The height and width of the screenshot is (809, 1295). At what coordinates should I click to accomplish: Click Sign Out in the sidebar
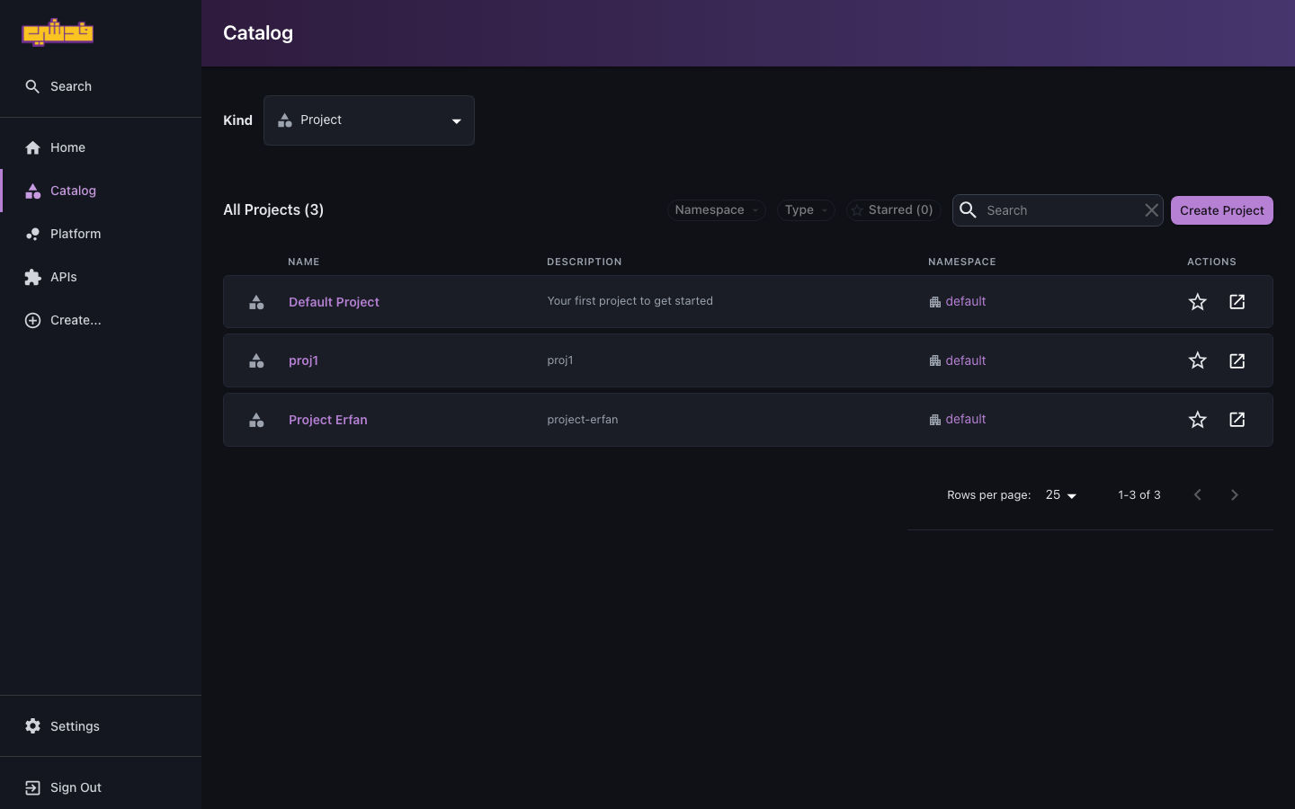pyautogui.click(x=101, y=787)
